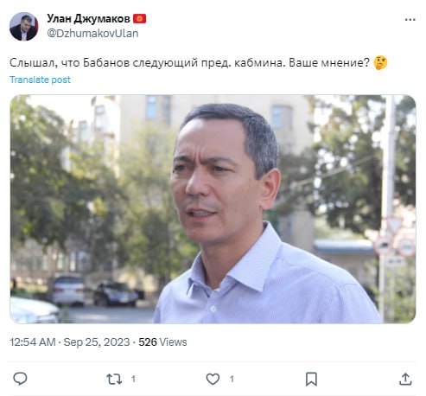The image size is (426, 396).
Task: Open Улан Джумаков profile avatar
Action: tap(23, 26)
